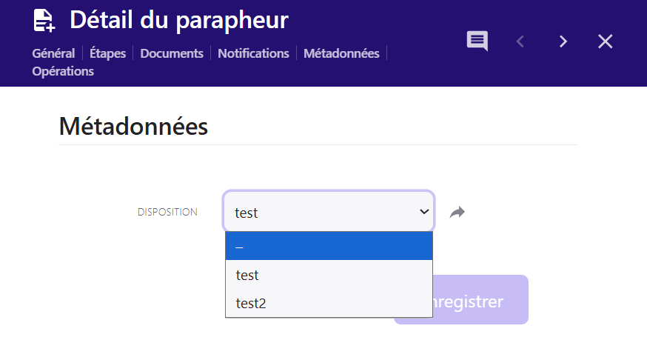
Task: Open the comments speech bubble icon
Action: (477, 41)
